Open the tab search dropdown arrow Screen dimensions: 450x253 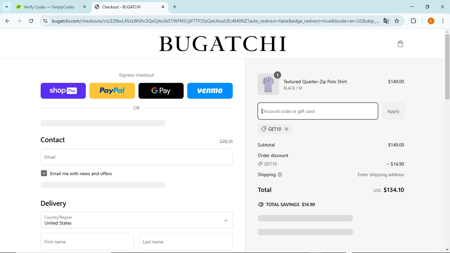pos(7,7)
